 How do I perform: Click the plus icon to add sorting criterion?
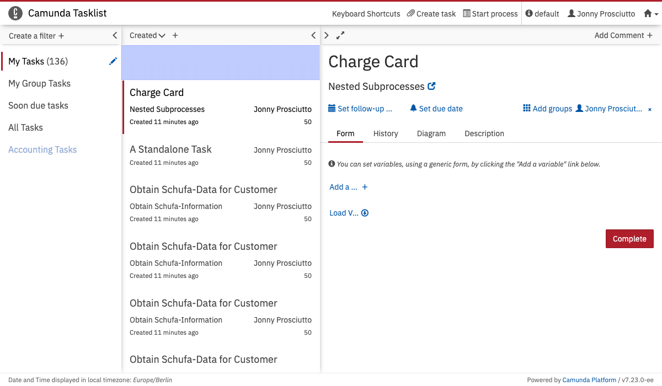pos(175,35)
